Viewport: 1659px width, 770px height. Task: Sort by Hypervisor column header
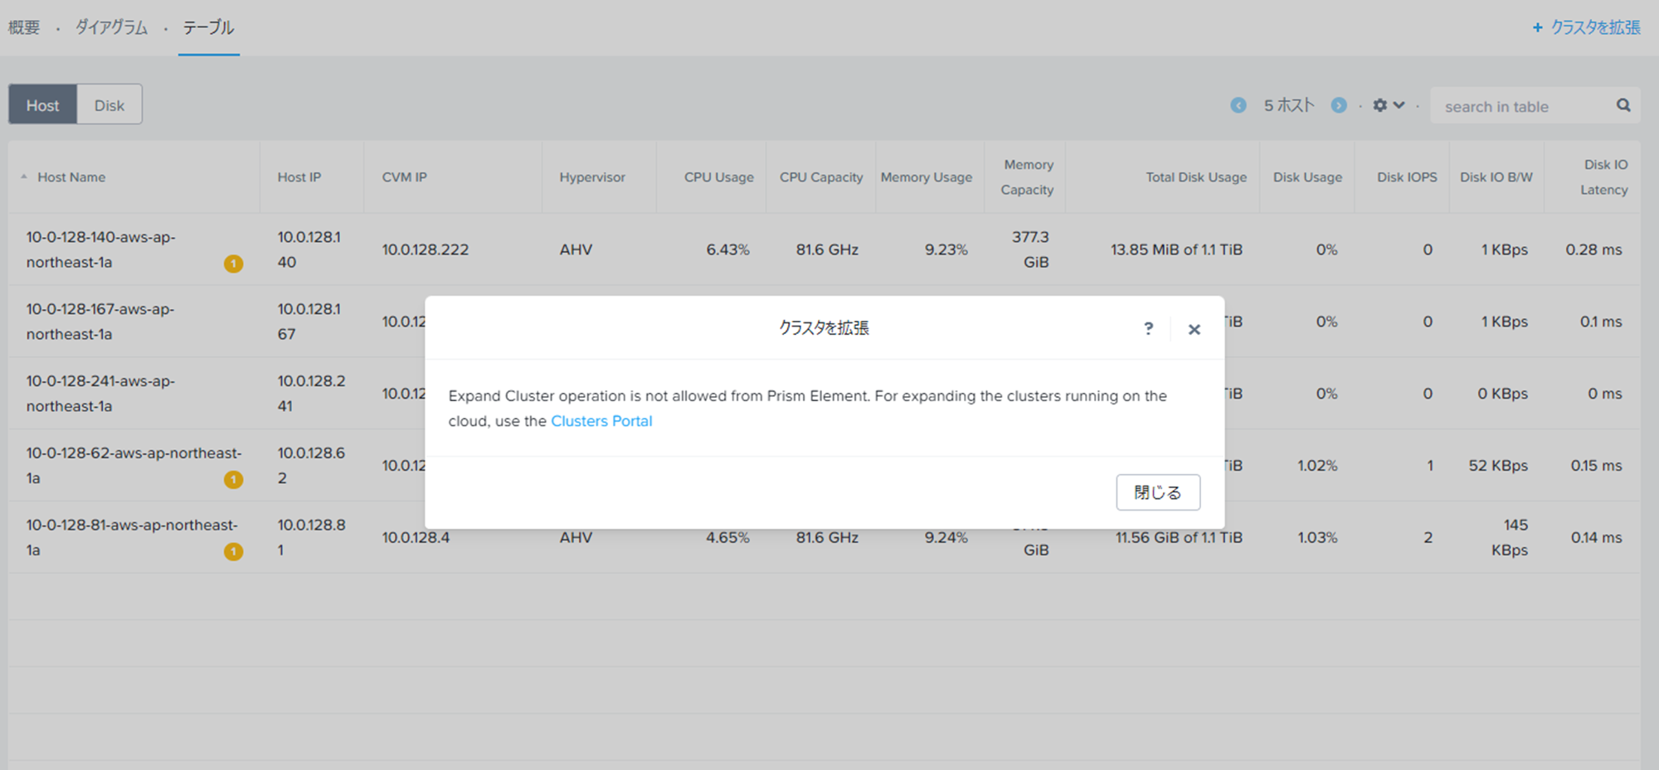592,177
